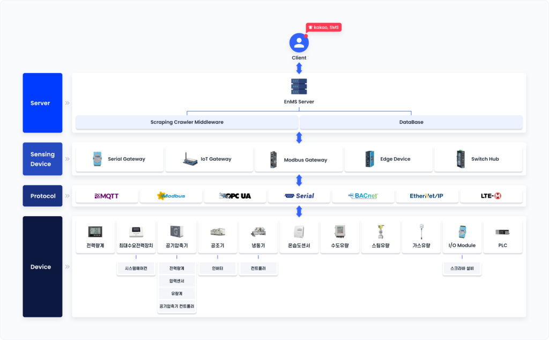
Task: Click the 공기압축기 compressor icon
Action: click(177, 232)
